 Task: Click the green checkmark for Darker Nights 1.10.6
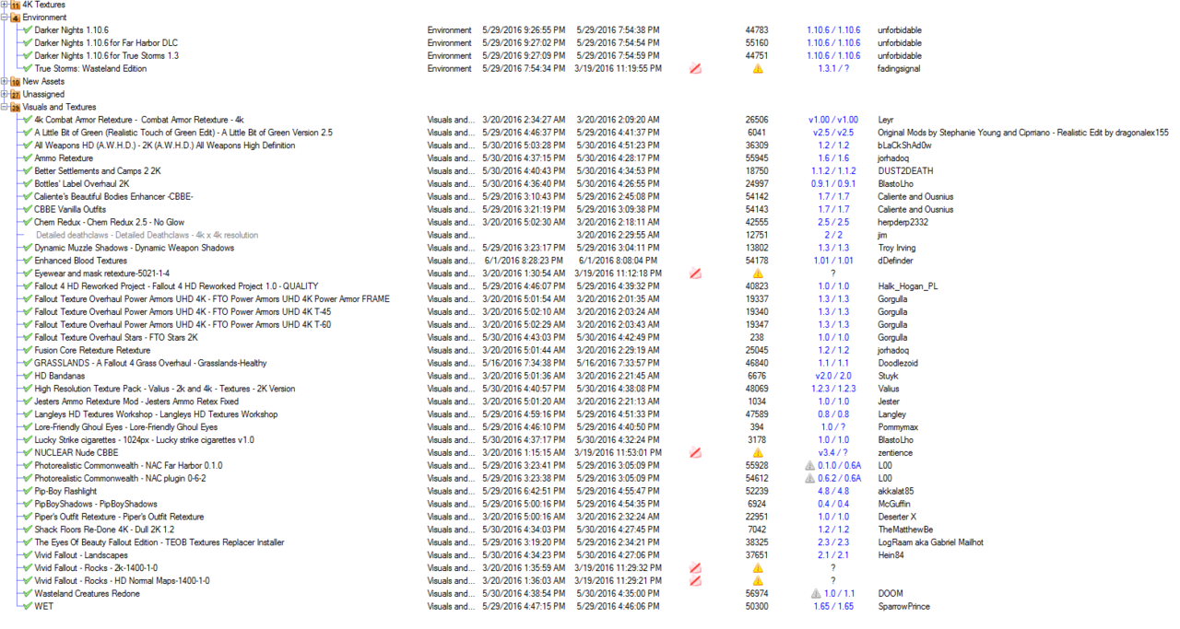(x=28, y=30)
